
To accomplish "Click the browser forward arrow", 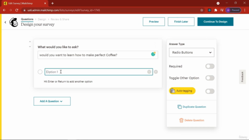I will [x=11, y=10].
